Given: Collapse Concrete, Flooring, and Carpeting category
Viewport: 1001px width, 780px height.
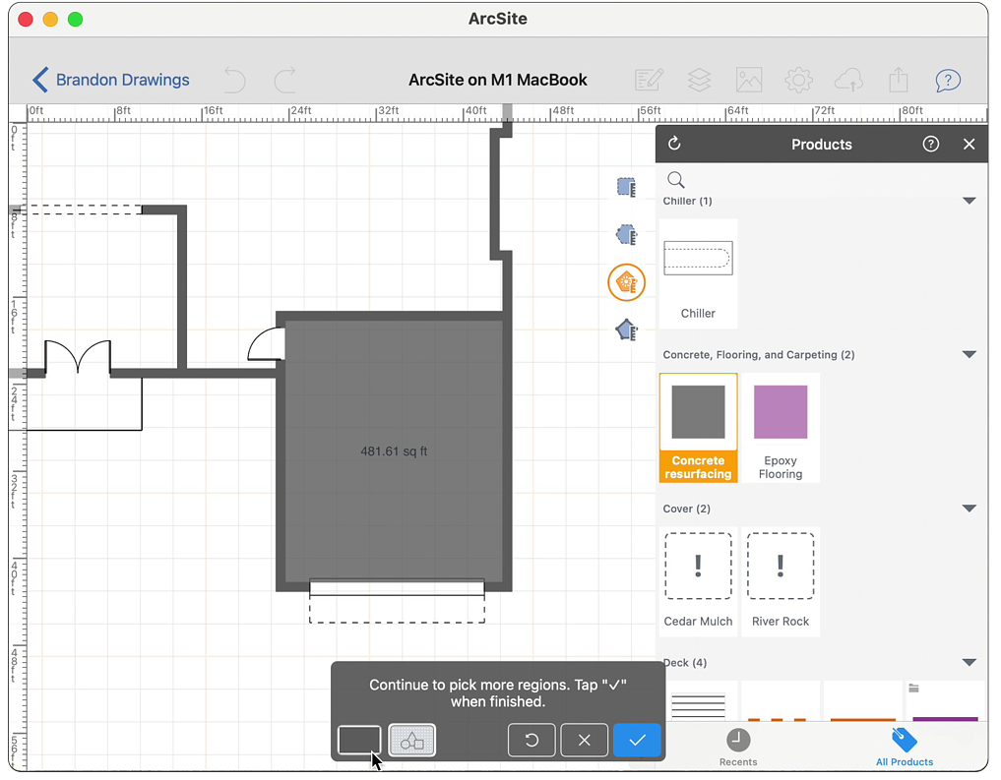Looking at the screenshot, I should coord(970,355).
